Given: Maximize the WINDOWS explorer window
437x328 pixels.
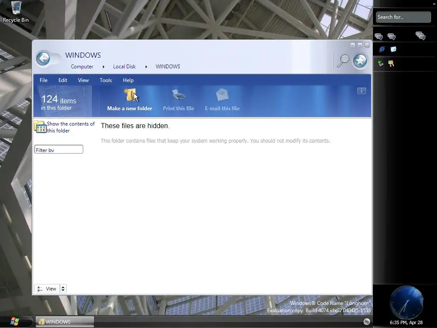Looking at the screenshot, I should 360,45.
